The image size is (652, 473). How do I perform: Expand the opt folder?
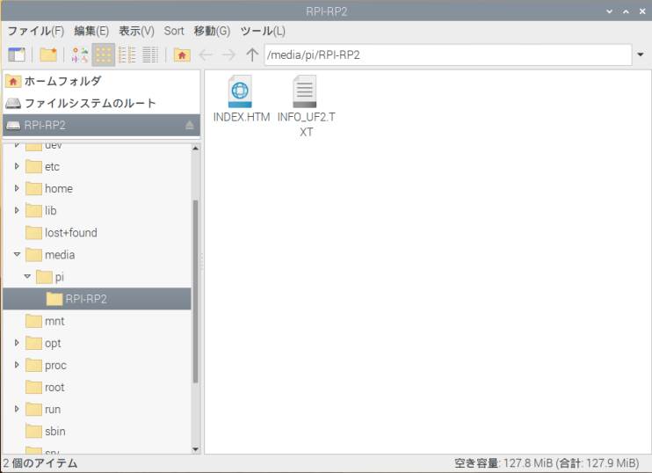[17, 343]
